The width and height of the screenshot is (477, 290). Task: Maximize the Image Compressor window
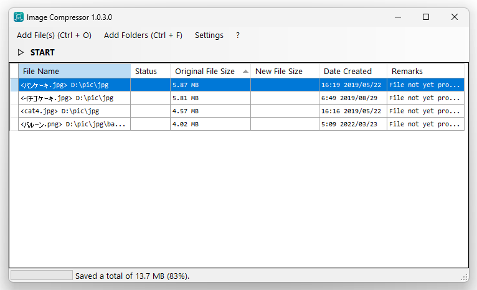426,17
